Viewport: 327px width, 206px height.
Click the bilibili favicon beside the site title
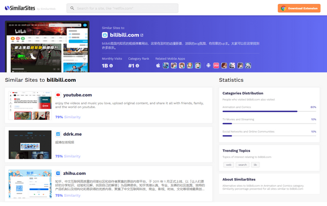[105, 35]
